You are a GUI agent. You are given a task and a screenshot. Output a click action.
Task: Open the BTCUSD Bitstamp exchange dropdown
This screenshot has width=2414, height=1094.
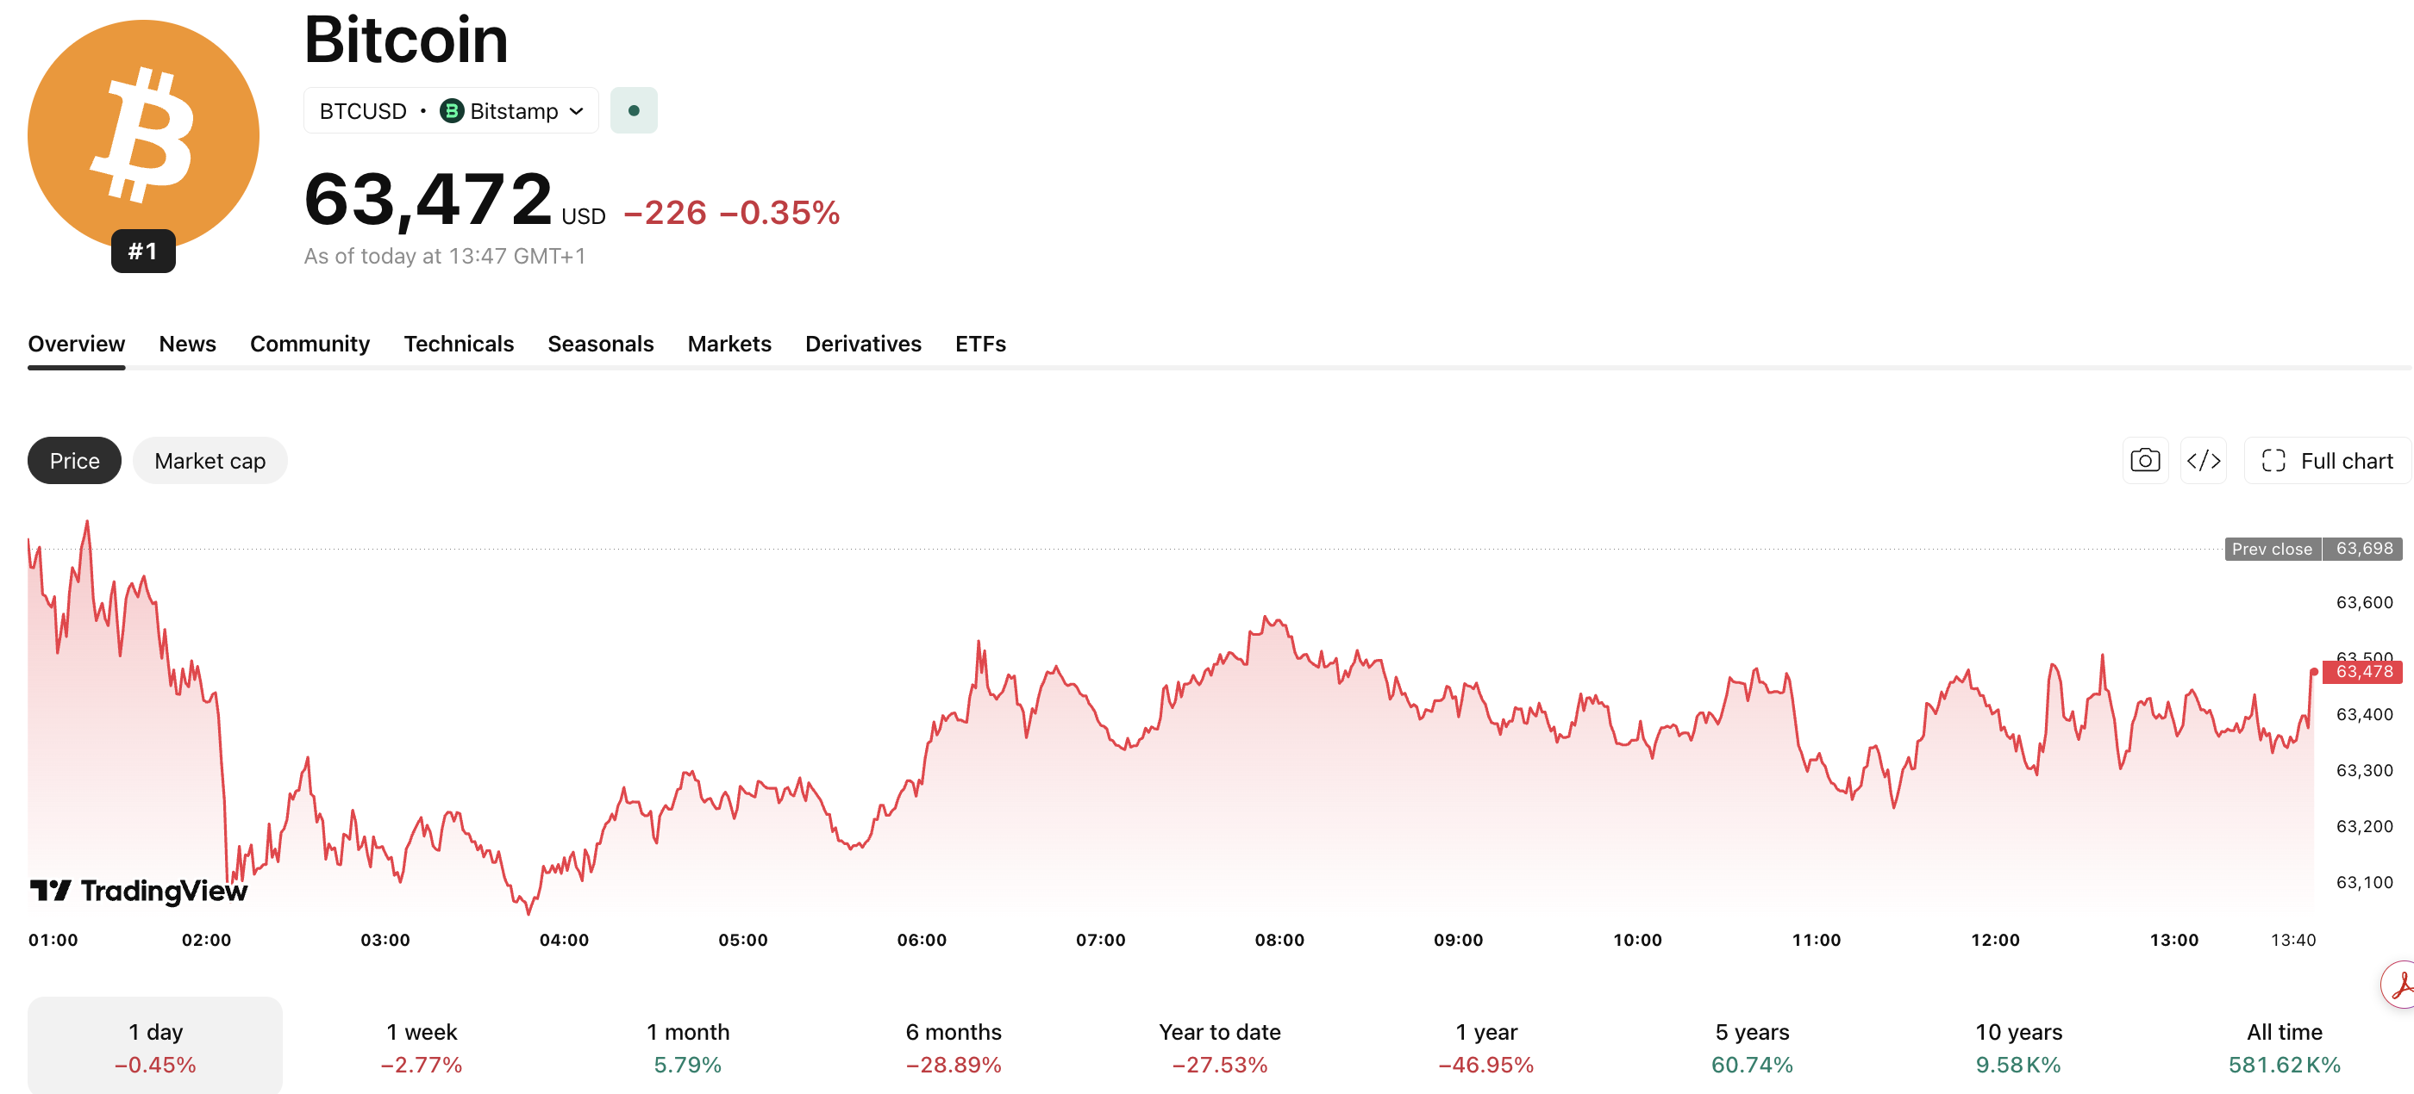(451, 110)
